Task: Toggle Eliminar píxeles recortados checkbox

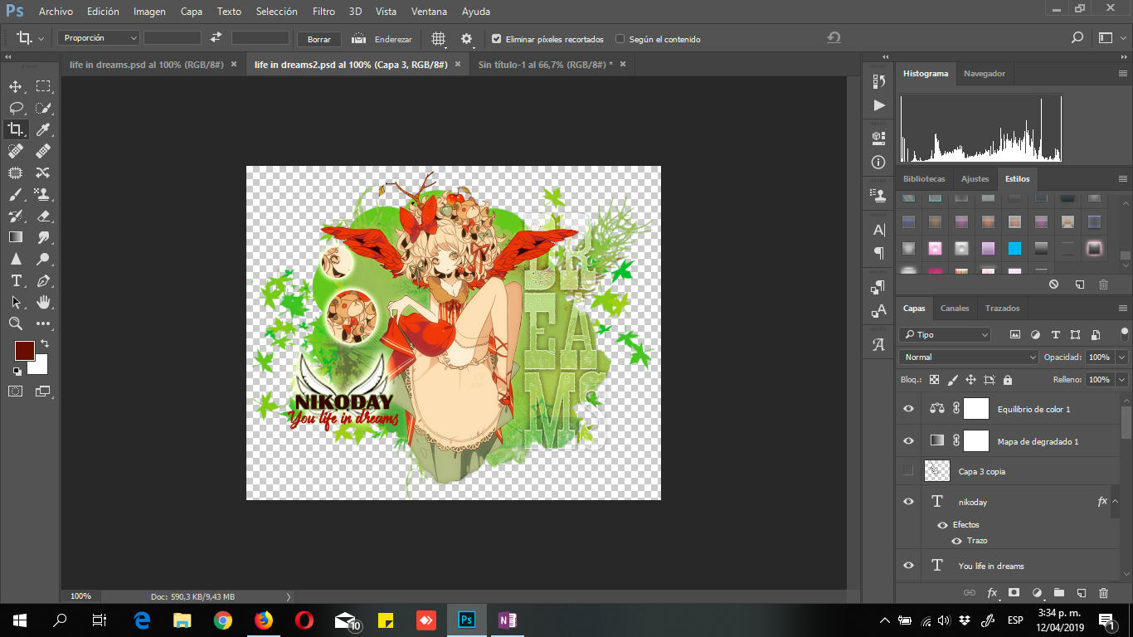Action: click(x=496, y=39)
